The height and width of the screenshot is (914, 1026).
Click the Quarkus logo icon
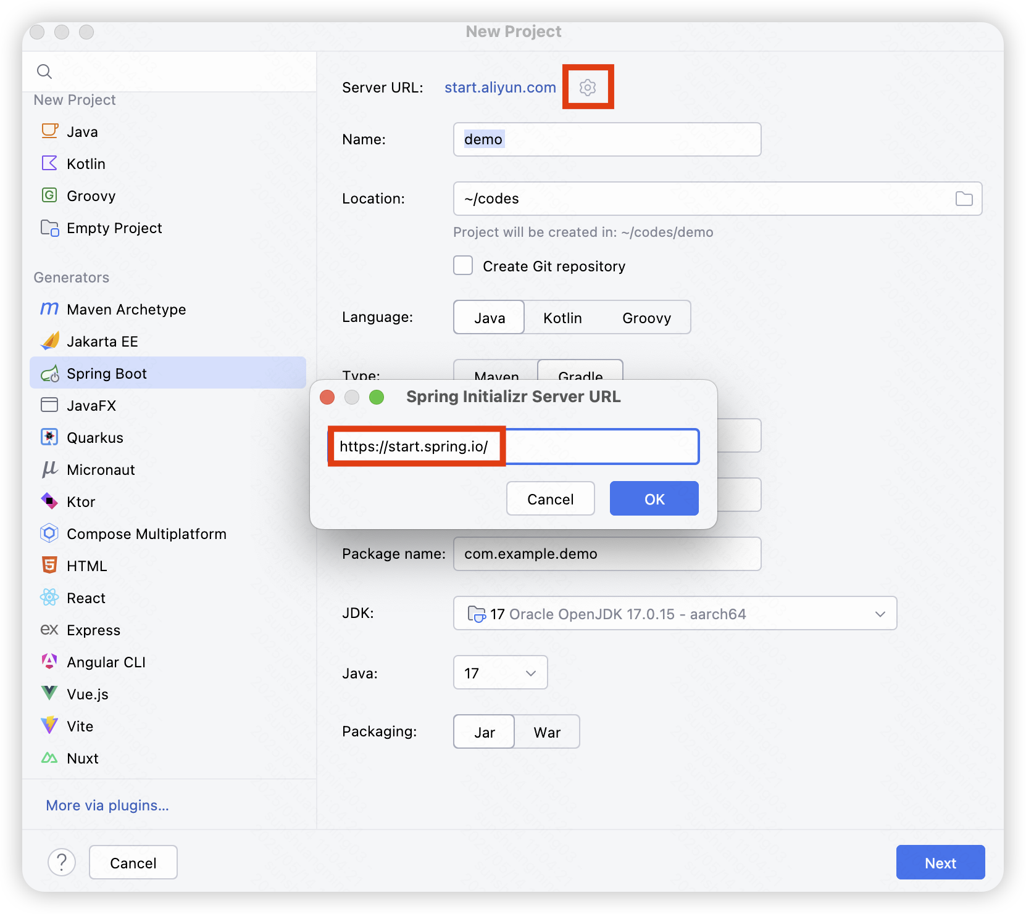[49, 437]
